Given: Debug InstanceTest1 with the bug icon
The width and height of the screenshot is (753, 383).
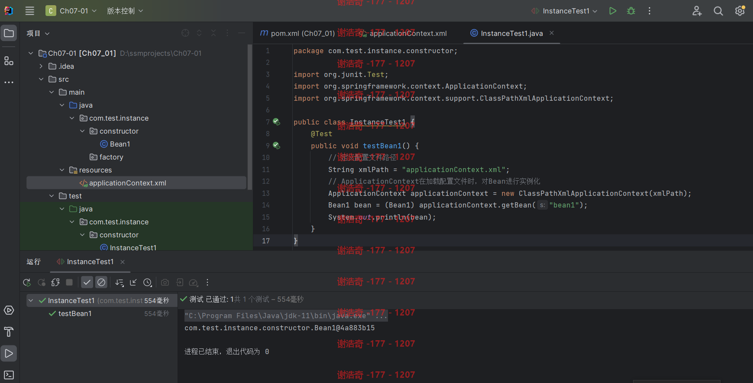Looking at the screenshot, I should click(x=631, y=11).
